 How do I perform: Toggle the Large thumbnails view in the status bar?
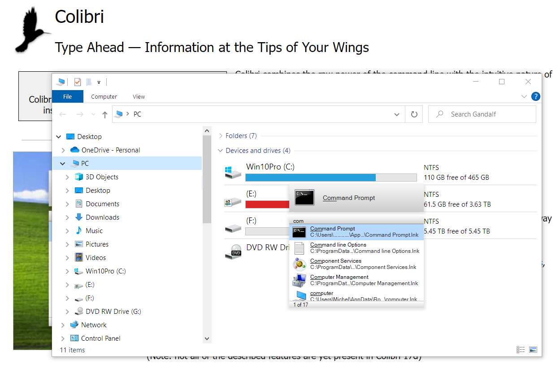point(533,349)
